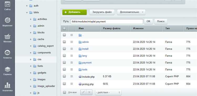Click the payment folder icon in list
The height and width of the screenshot is (96, 197).
click(80, 63)
